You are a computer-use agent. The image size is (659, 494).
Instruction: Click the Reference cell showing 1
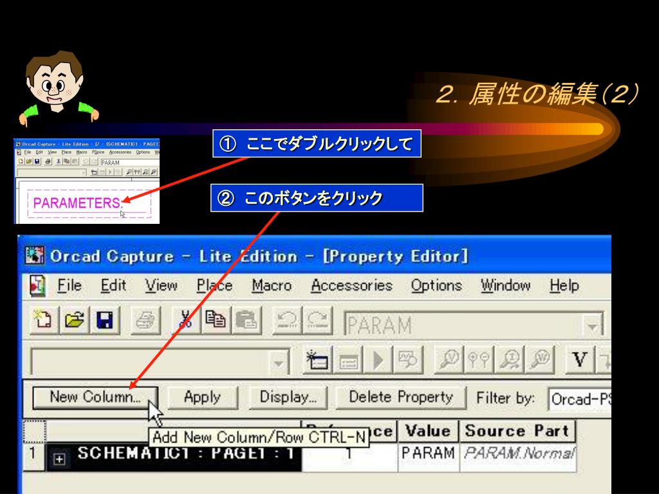(x=349, y=457)
